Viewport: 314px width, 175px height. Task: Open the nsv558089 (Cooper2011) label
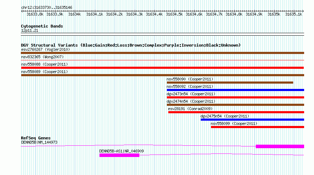44,72
